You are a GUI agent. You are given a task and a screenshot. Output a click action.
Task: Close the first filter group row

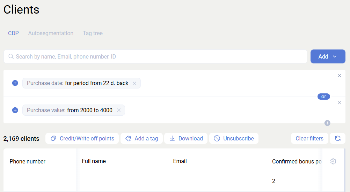click(339, 76)
